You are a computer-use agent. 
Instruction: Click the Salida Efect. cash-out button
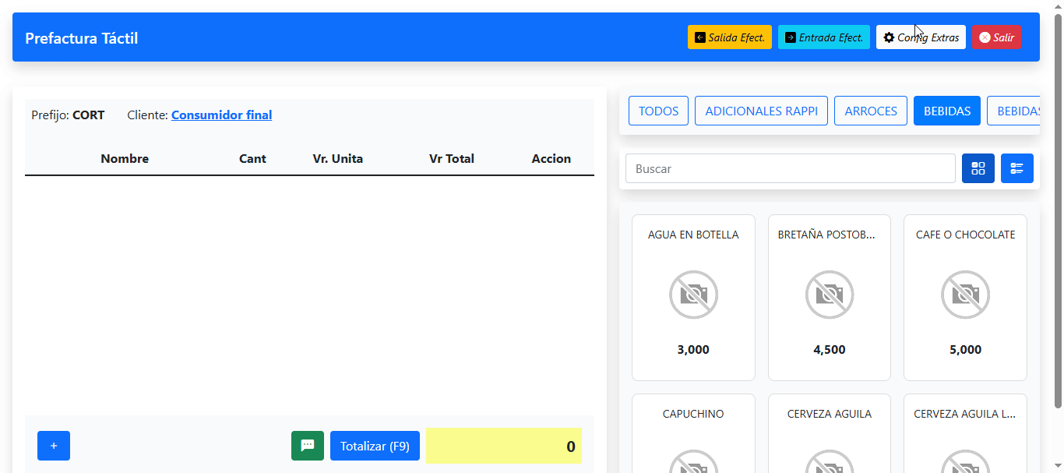[x=729, y=37]
